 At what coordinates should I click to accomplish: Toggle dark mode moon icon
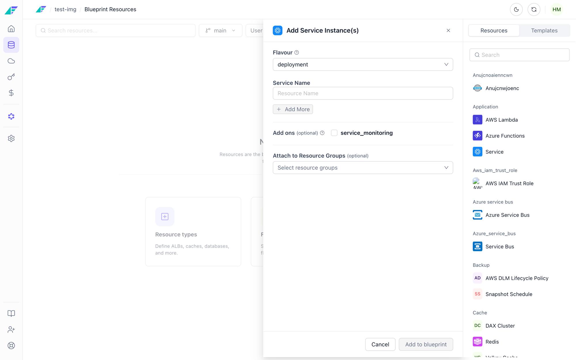(x=516, y=10)
